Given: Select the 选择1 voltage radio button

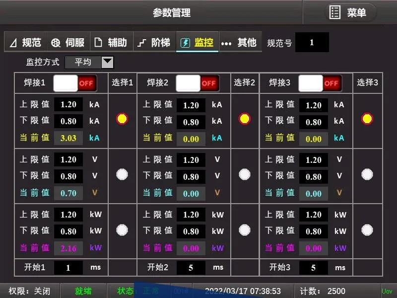Looking at the screenshot, I should (122, 174).
